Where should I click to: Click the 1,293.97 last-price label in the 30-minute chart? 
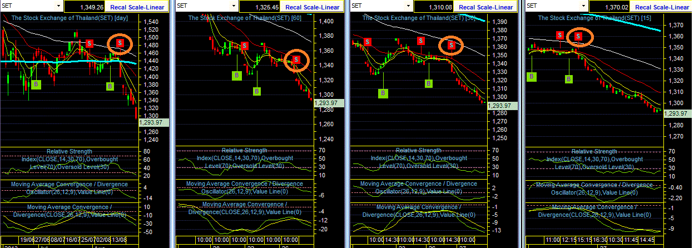pos(502,105)
